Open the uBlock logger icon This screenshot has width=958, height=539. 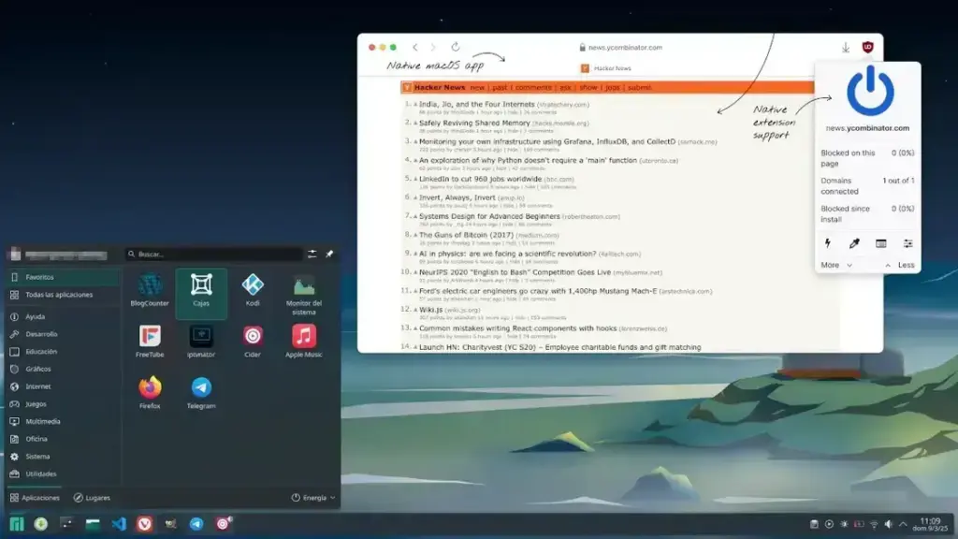point(881,243)
